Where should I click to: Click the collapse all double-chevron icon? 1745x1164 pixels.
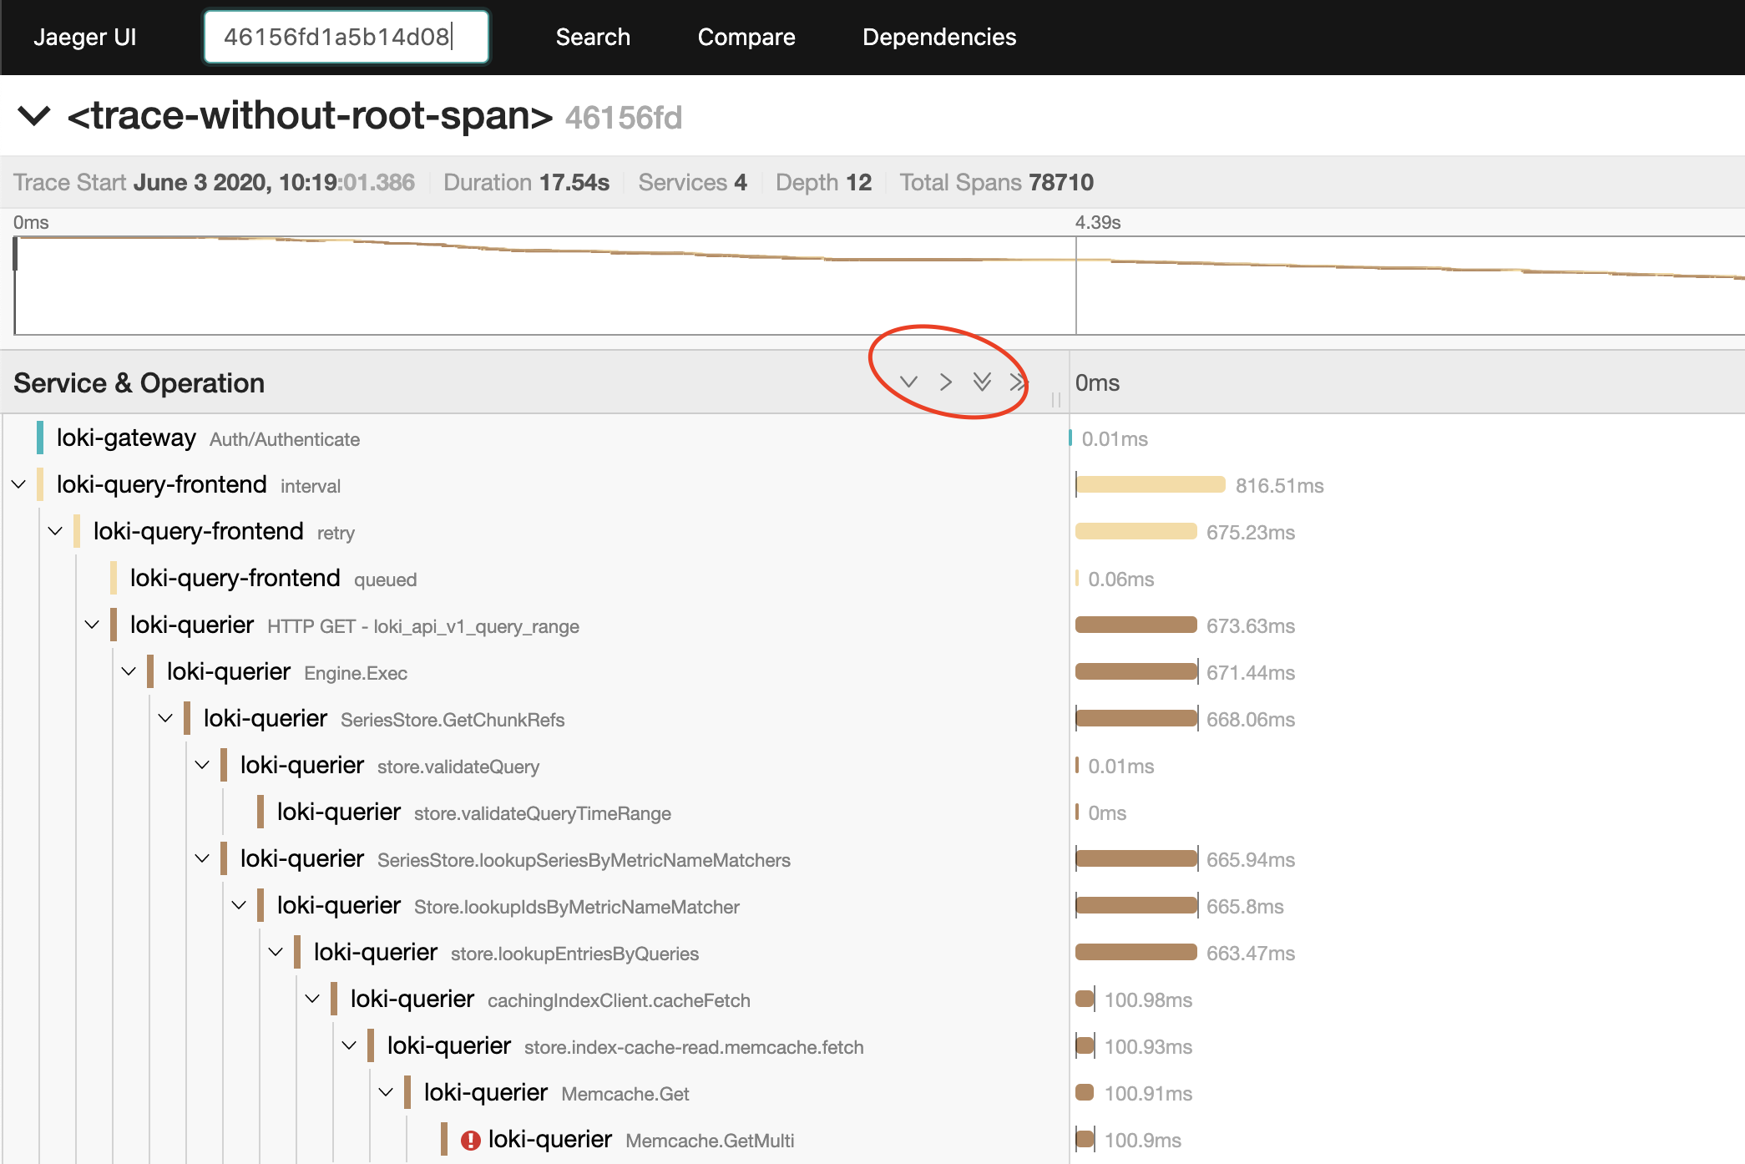(x=1017, y=382)
